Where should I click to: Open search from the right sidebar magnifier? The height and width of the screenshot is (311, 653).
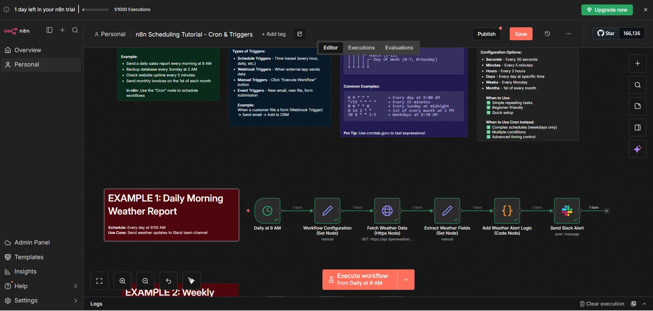(638, 85)
